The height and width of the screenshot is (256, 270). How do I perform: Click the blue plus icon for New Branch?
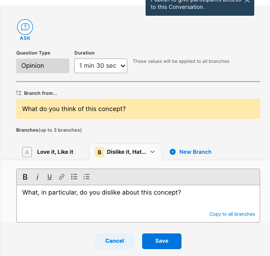click(x=173, y=152)
